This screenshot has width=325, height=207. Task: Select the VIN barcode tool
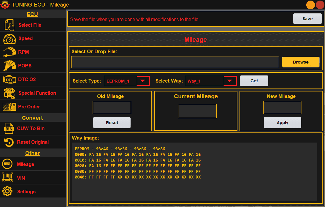[8, 178]
